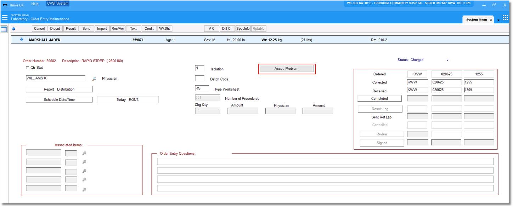Click the empty Batch Code field
The image size is (513, 207).
(x=199, y=78)
